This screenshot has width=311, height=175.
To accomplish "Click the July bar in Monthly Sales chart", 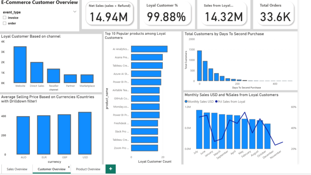I will click(x=199, y=129).
